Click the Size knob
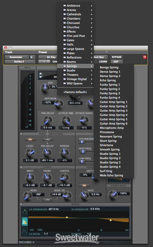The image size is (153, 247). point(45,88)
